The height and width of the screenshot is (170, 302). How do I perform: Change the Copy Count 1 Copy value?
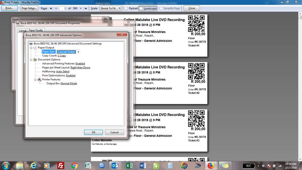[62, 56]
